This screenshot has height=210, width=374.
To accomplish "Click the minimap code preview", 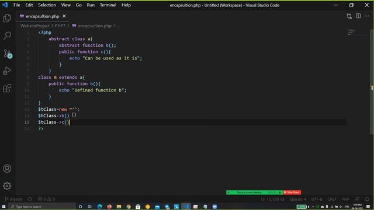I will (351, 32).
